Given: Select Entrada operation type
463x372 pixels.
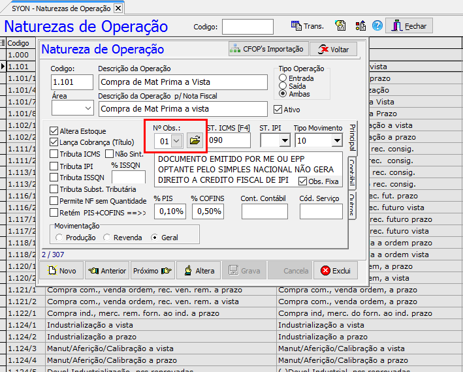Looking at the screenshot, I should coord(283,78).
